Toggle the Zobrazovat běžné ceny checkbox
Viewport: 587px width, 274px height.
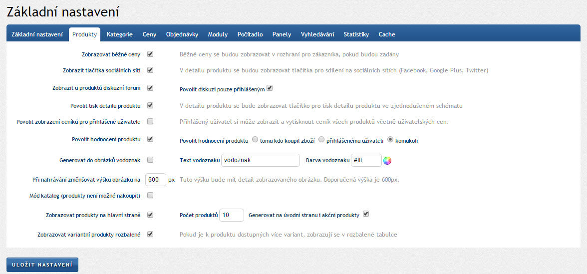[150, 54]
